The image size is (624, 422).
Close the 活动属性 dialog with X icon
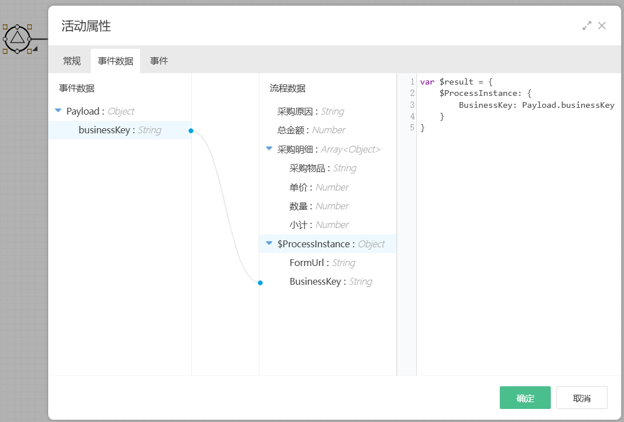click(x=602, y=26)
